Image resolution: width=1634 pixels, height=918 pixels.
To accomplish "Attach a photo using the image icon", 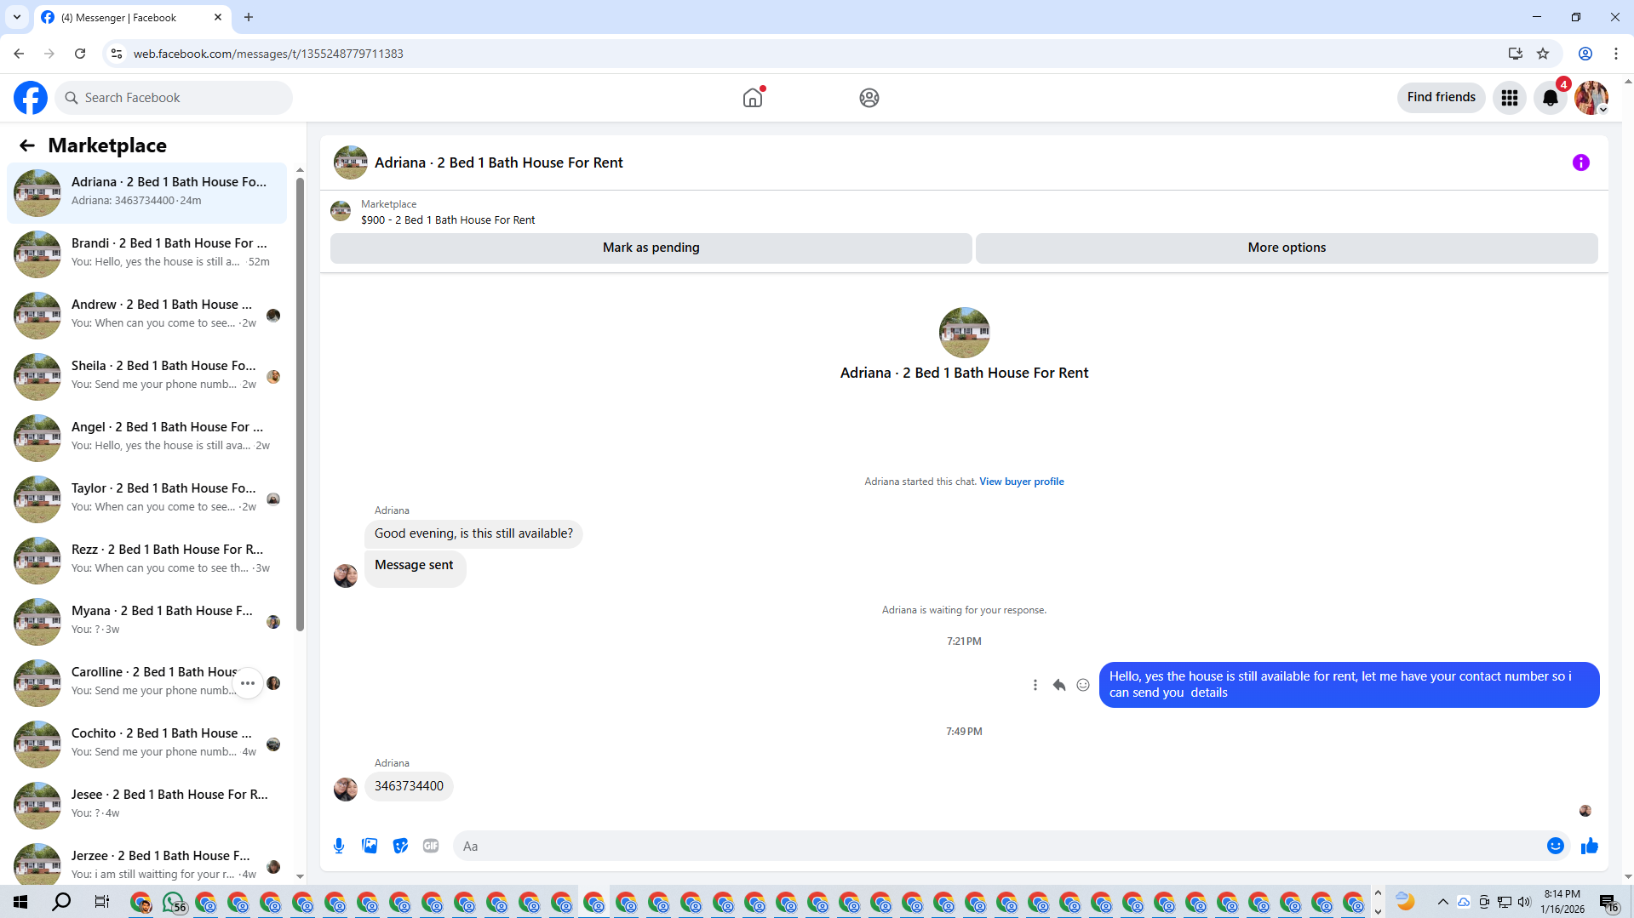I will 370,846.
